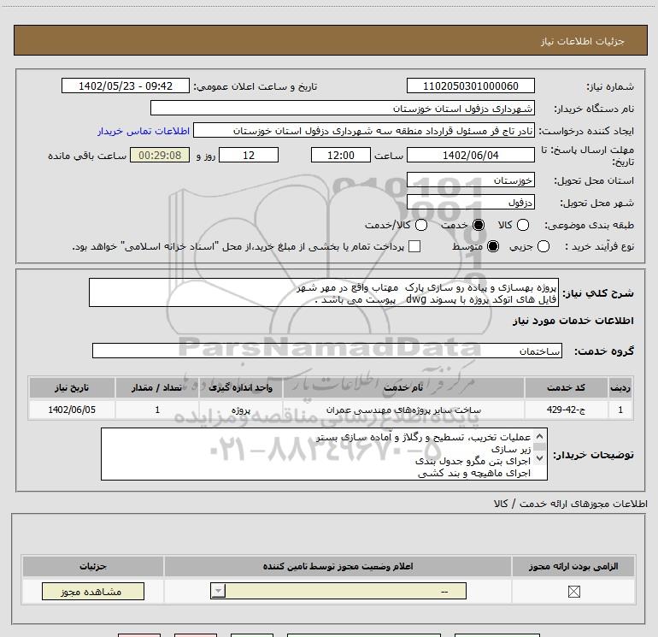Click the توضیحات خریدار text area
This screenshot has width=658, height=637.
324,454
